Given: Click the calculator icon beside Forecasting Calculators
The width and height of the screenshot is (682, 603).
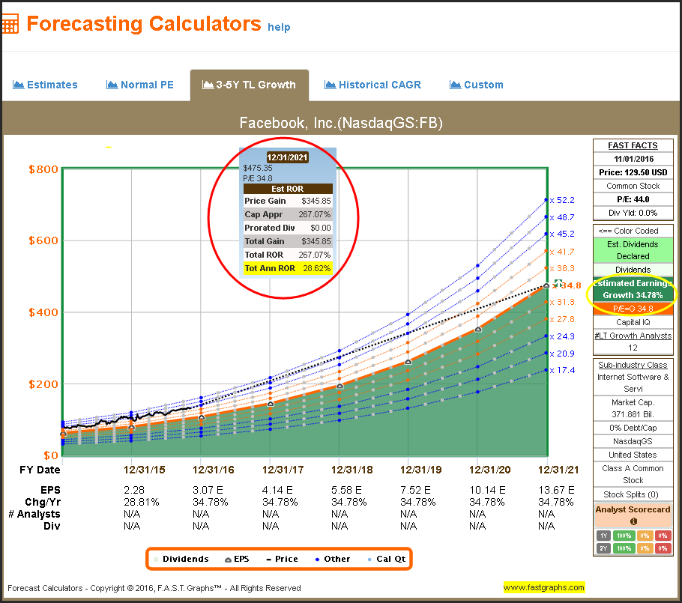Looking at the screenshot, I should pyautogui.click(x=10, y=23).
